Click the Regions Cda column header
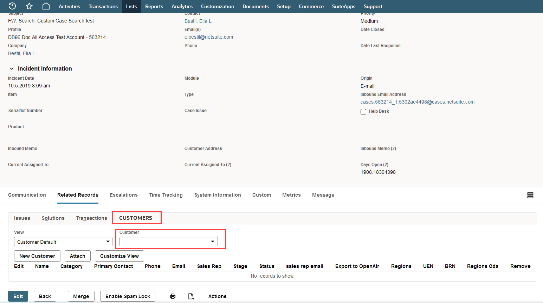This screenshot has height=303, width=543. click(x=483, y=266)
